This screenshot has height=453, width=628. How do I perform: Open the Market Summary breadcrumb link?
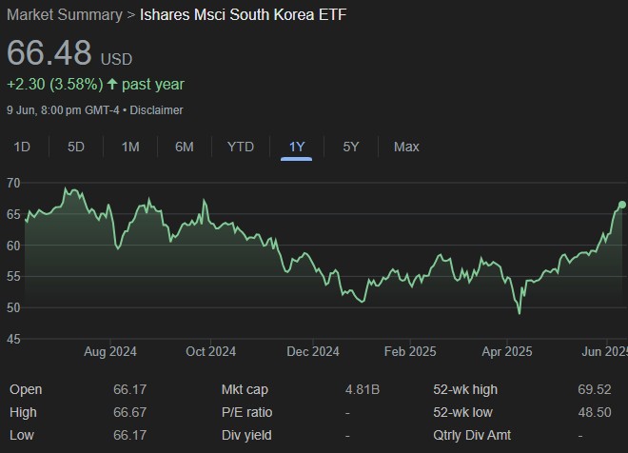tap(65, 15)
